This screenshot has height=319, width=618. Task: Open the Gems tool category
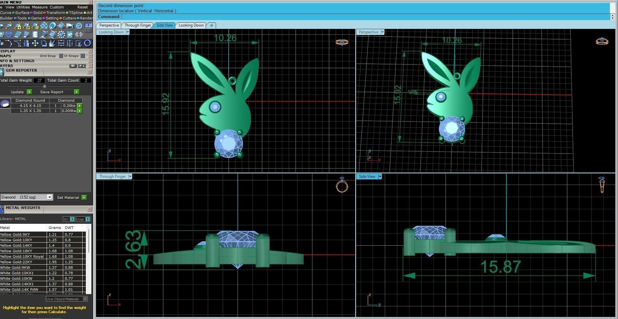click(x=36, y=18)
